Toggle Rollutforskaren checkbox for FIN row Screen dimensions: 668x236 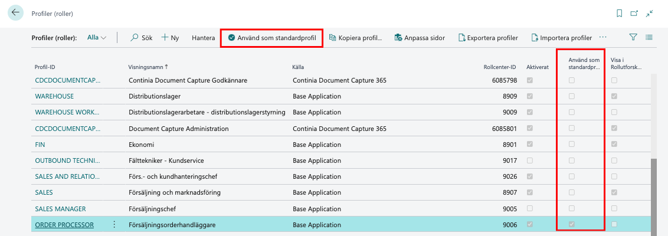(x=614, y=144)
